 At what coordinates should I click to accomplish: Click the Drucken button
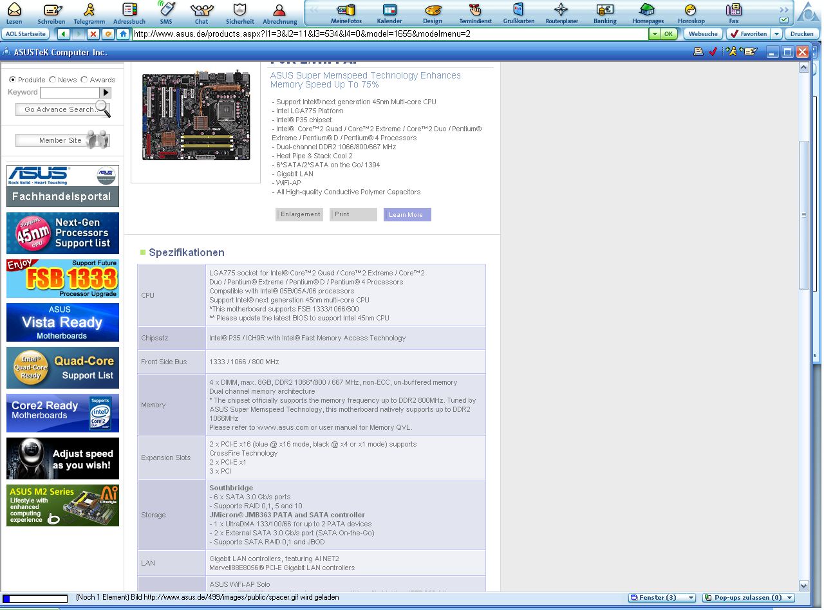802,33
